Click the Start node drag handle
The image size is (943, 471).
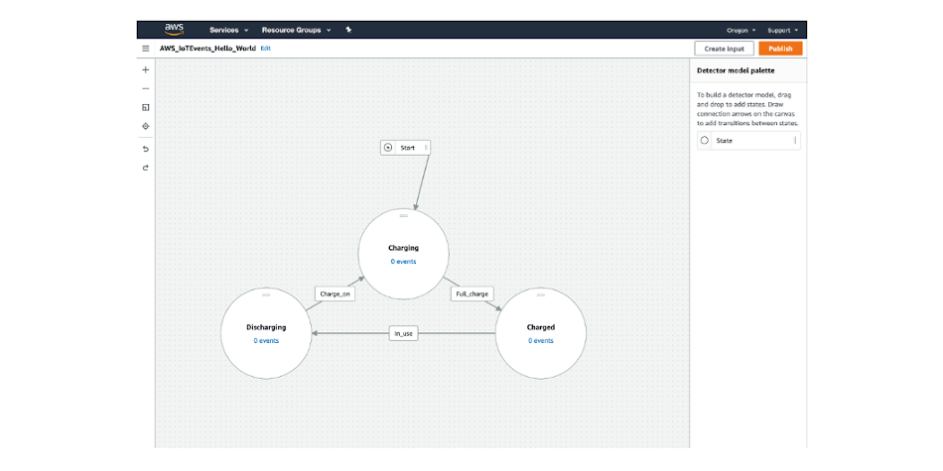pos(426,147)
